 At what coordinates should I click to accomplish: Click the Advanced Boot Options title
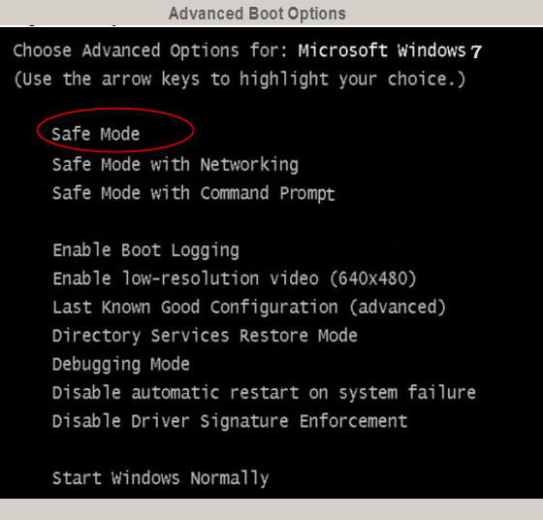257,14
